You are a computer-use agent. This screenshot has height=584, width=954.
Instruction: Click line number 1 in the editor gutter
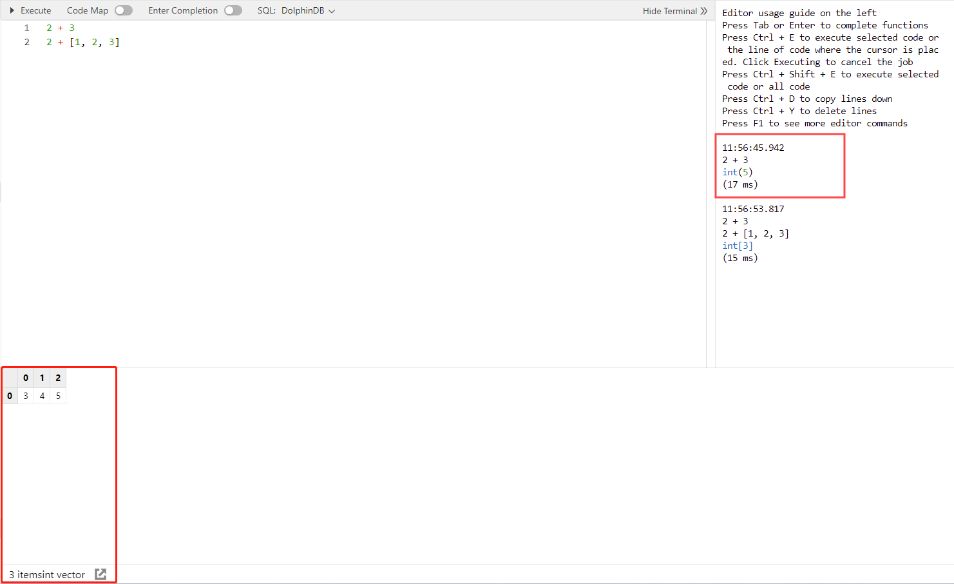[x=26, y=28]
